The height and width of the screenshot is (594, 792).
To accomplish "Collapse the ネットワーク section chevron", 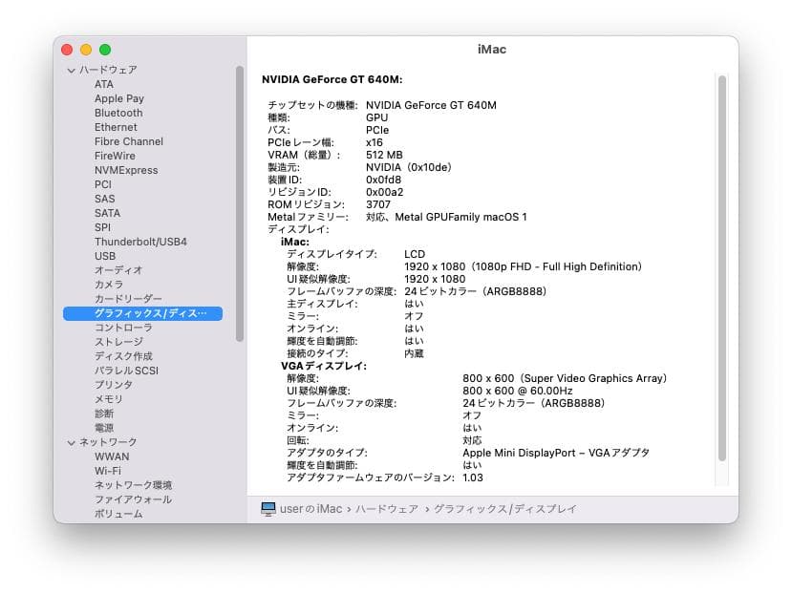I will 71,442.
